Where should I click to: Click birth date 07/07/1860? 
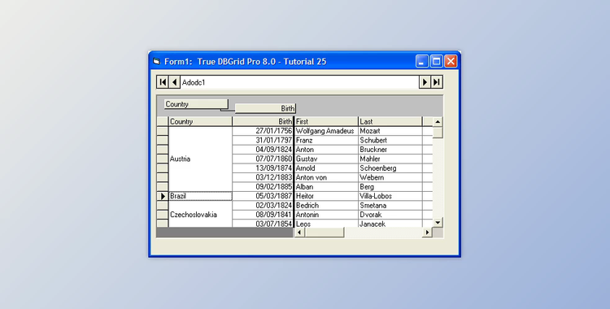pos(263,159)
